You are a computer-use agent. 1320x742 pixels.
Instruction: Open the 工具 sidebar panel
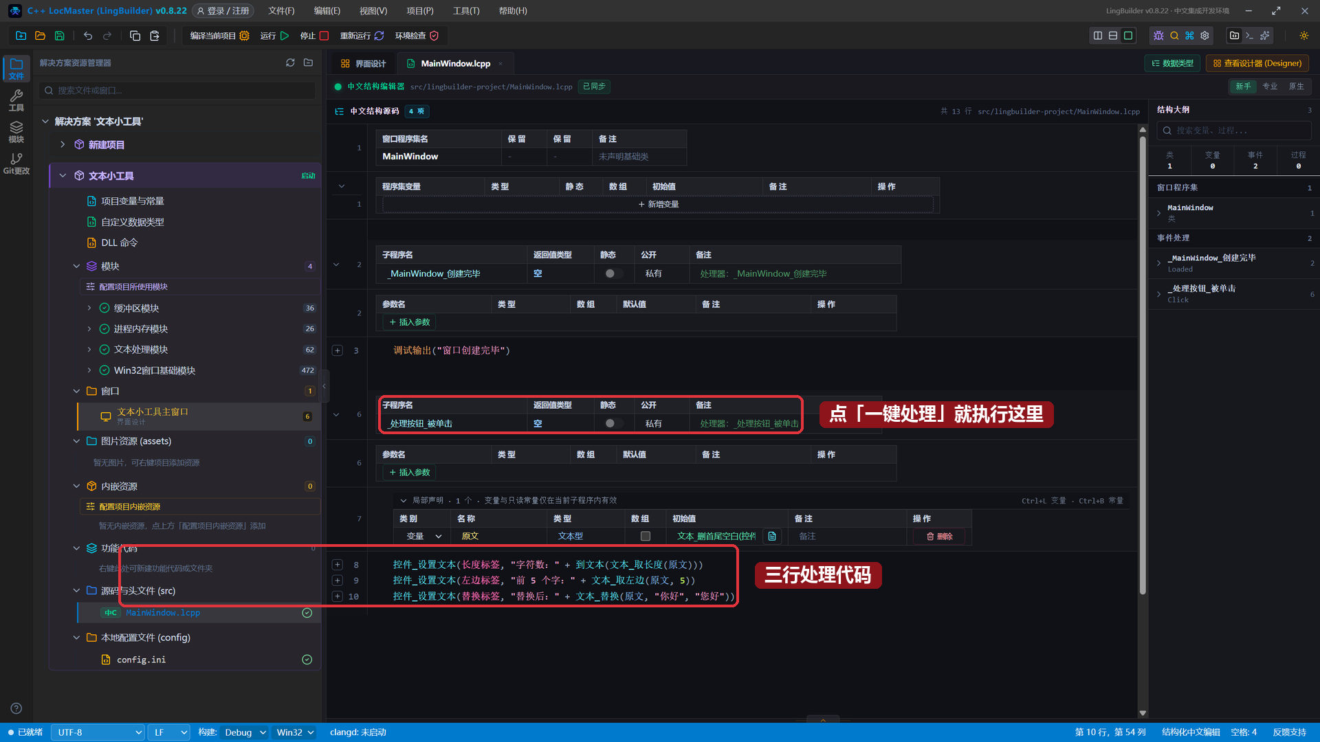[x=16, y=100]
